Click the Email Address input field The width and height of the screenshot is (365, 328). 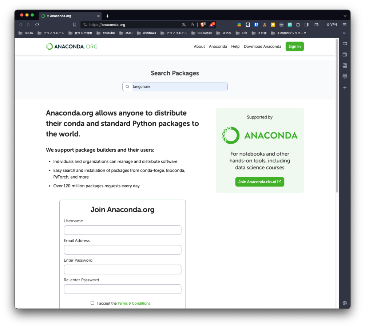(122, 250)
